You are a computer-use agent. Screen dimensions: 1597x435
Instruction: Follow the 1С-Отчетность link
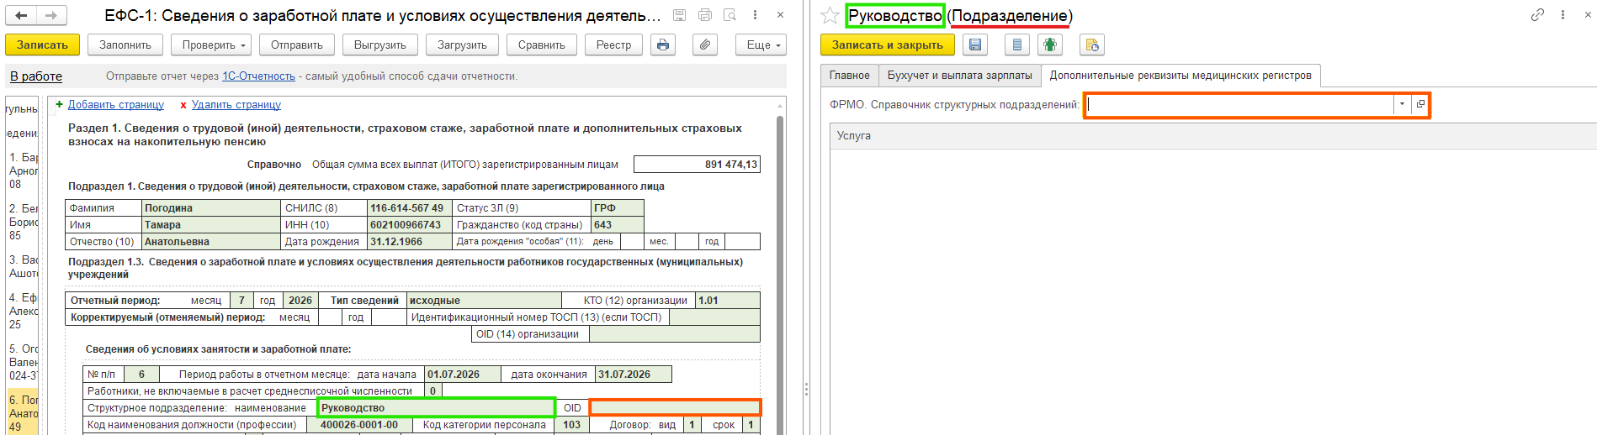(258, 76)
